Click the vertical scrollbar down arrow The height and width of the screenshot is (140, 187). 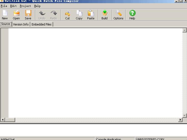185,116
